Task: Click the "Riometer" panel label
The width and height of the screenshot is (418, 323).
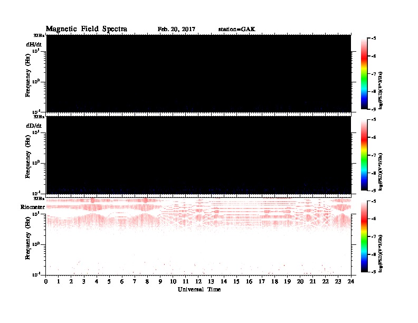Action: [x=33, y=207]
